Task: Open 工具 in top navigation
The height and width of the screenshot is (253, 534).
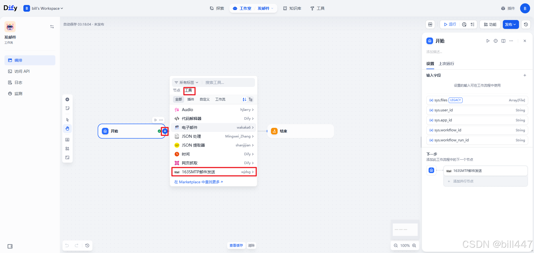Action: [x=317, y=8]
